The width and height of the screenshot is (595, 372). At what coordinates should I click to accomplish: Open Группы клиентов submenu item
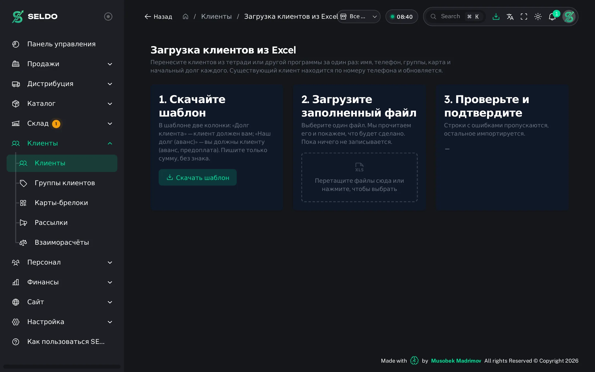[65, 183]
